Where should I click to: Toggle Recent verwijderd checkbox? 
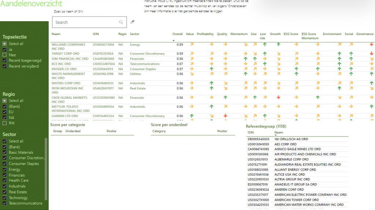4,67
